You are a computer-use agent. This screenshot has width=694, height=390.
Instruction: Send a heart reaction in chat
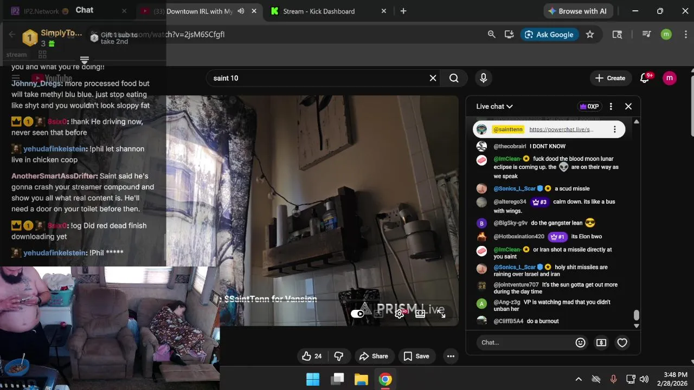click(622, 342)
